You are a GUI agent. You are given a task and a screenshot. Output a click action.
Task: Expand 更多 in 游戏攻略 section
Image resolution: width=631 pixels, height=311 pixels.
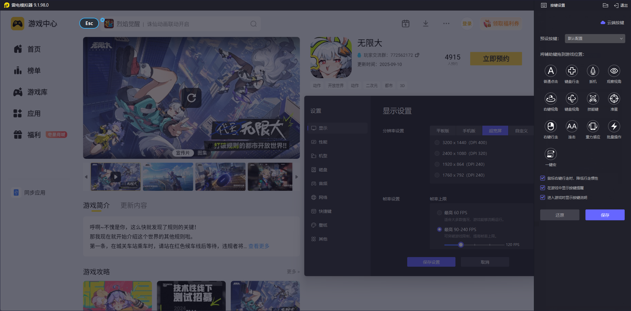click(293, 272)
